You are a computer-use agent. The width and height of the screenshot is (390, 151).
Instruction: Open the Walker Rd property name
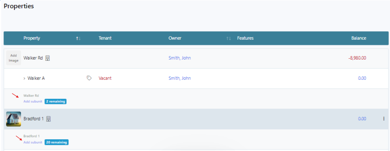point(33,58)
